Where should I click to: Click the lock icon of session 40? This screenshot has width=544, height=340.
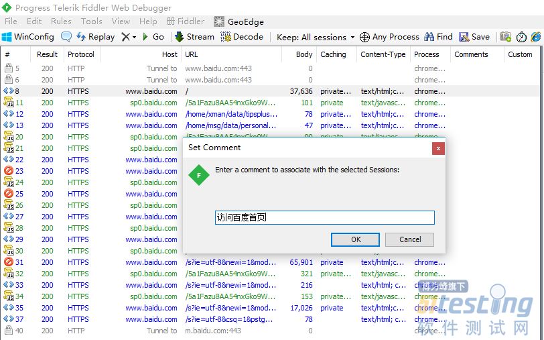tap(8, 330)
